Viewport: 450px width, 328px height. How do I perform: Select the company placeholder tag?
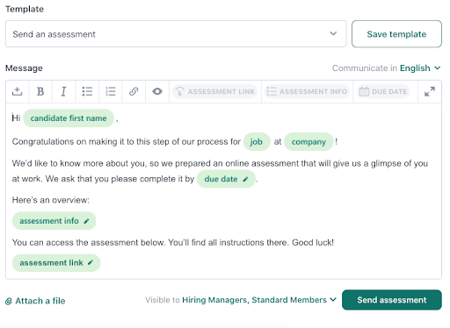coord(308,142)
